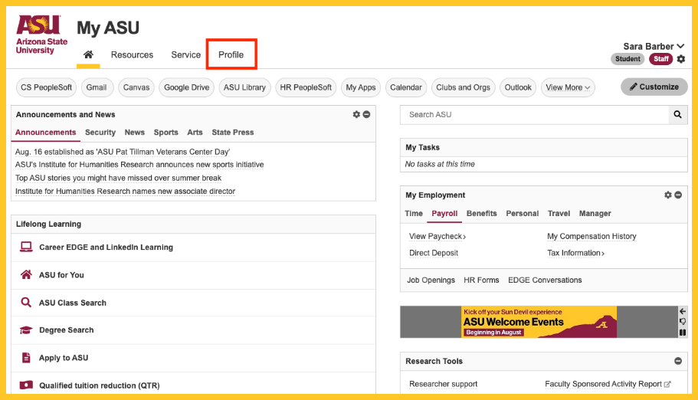Screen dimensions: 698x400
Task: Expand the Sara Barber user menu
Action: point(654,46)
